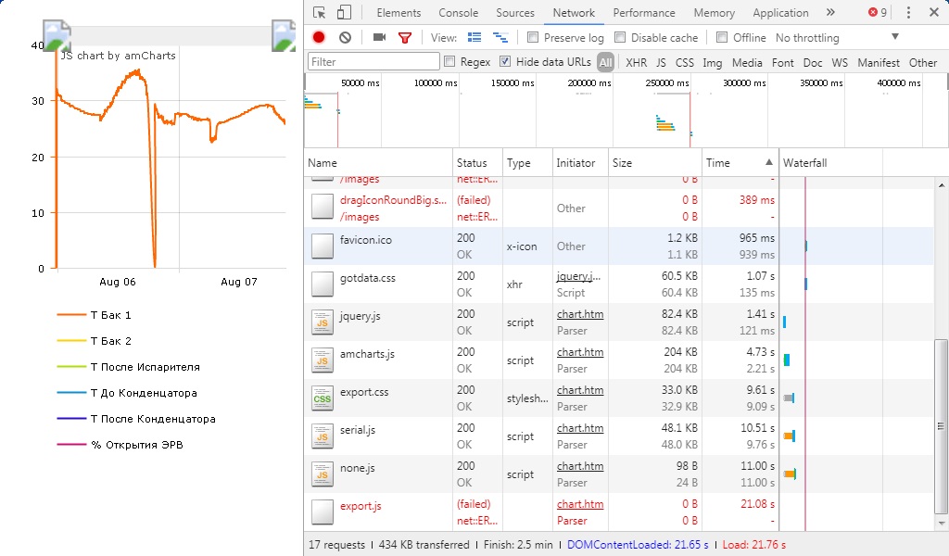Open the Performance tab
The width and height of the screenshot is (949, 556).
643,13
